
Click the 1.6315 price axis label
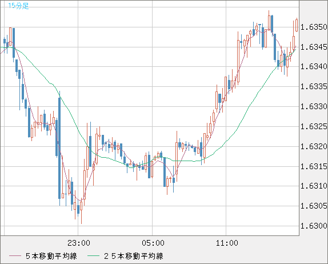314,166
